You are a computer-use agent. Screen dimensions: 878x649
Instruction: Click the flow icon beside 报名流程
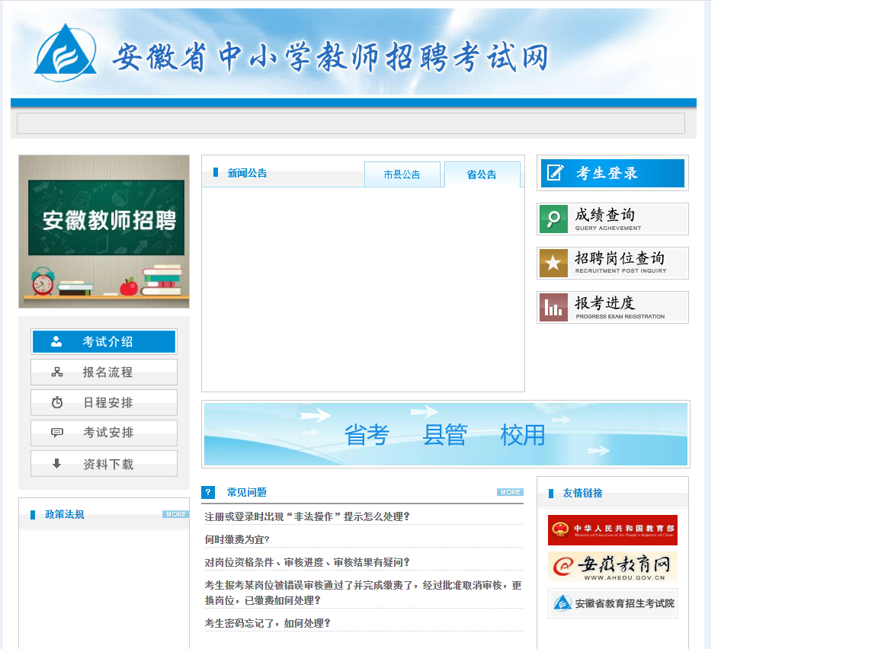57,372
